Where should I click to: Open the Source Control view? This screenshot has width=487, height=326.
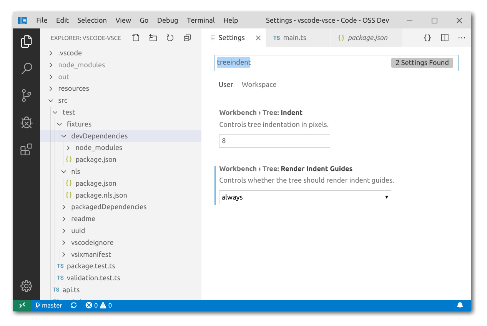[26, 95]
